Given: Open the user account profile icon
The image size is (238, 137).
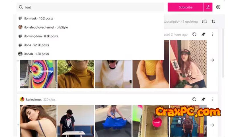Looking at the screenshot, I should [x=218, y=7].
